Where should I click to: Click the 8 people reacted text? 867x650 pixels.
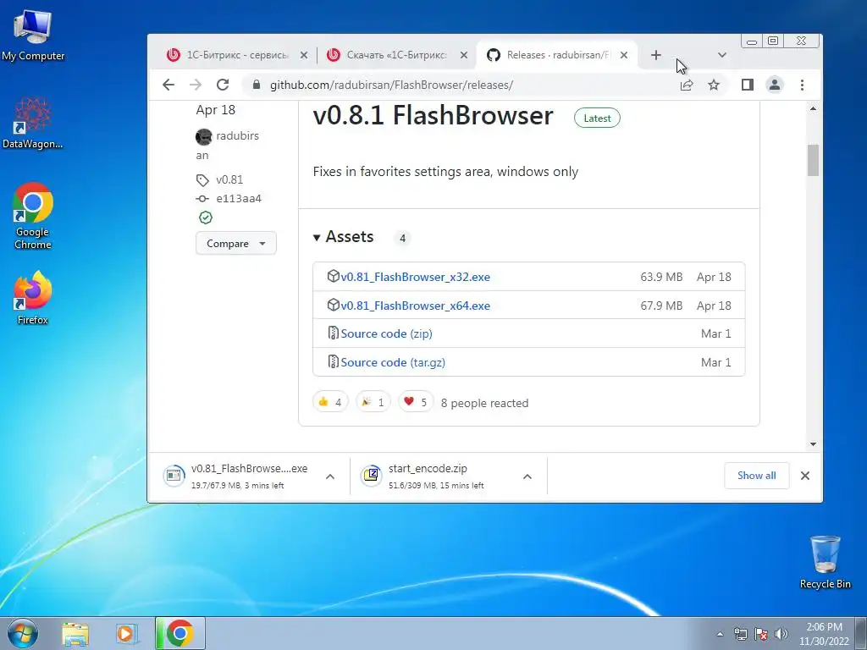pos(484,403)
